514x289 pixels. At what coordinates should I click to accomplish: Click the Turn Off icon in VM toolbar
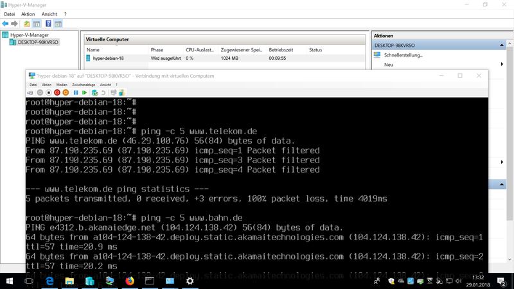49,92
